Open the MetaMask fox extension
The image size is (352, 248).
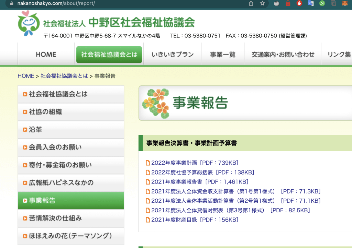click(x=344, y=3)
